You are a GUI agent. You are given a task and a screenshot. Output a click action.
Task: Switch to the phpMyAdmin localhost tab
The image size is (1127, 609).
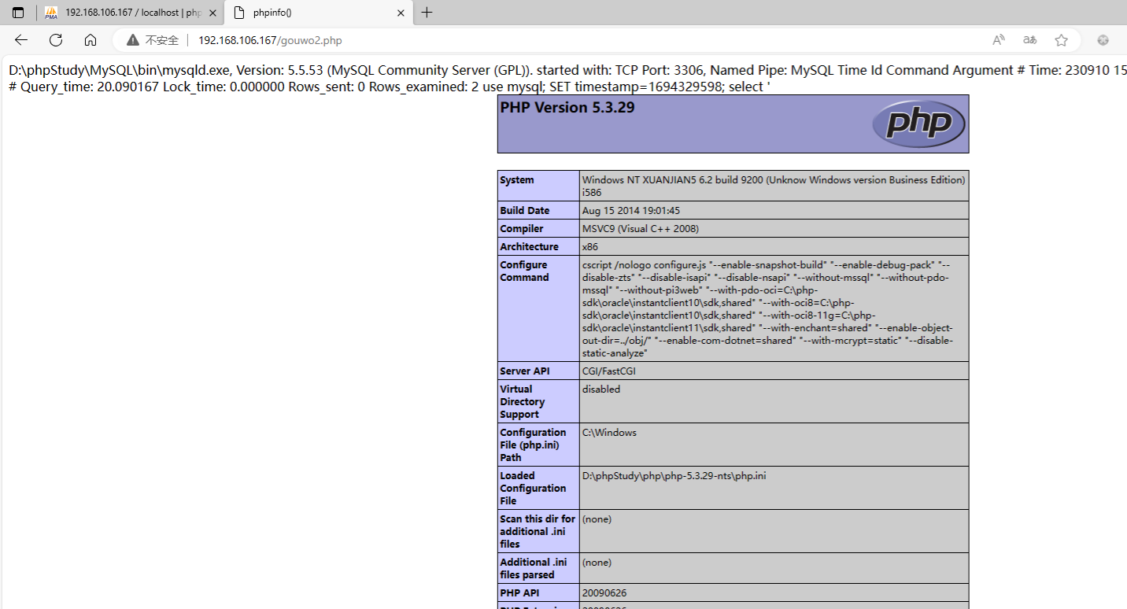click(x=131, y=13)
